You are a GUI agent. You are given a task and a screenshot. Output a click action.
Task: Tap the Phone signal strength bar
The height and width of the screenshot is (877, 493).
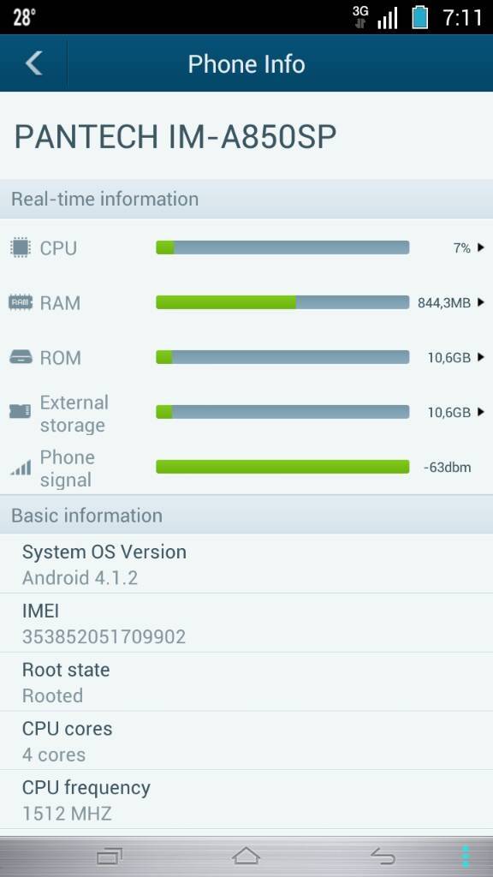282,467
